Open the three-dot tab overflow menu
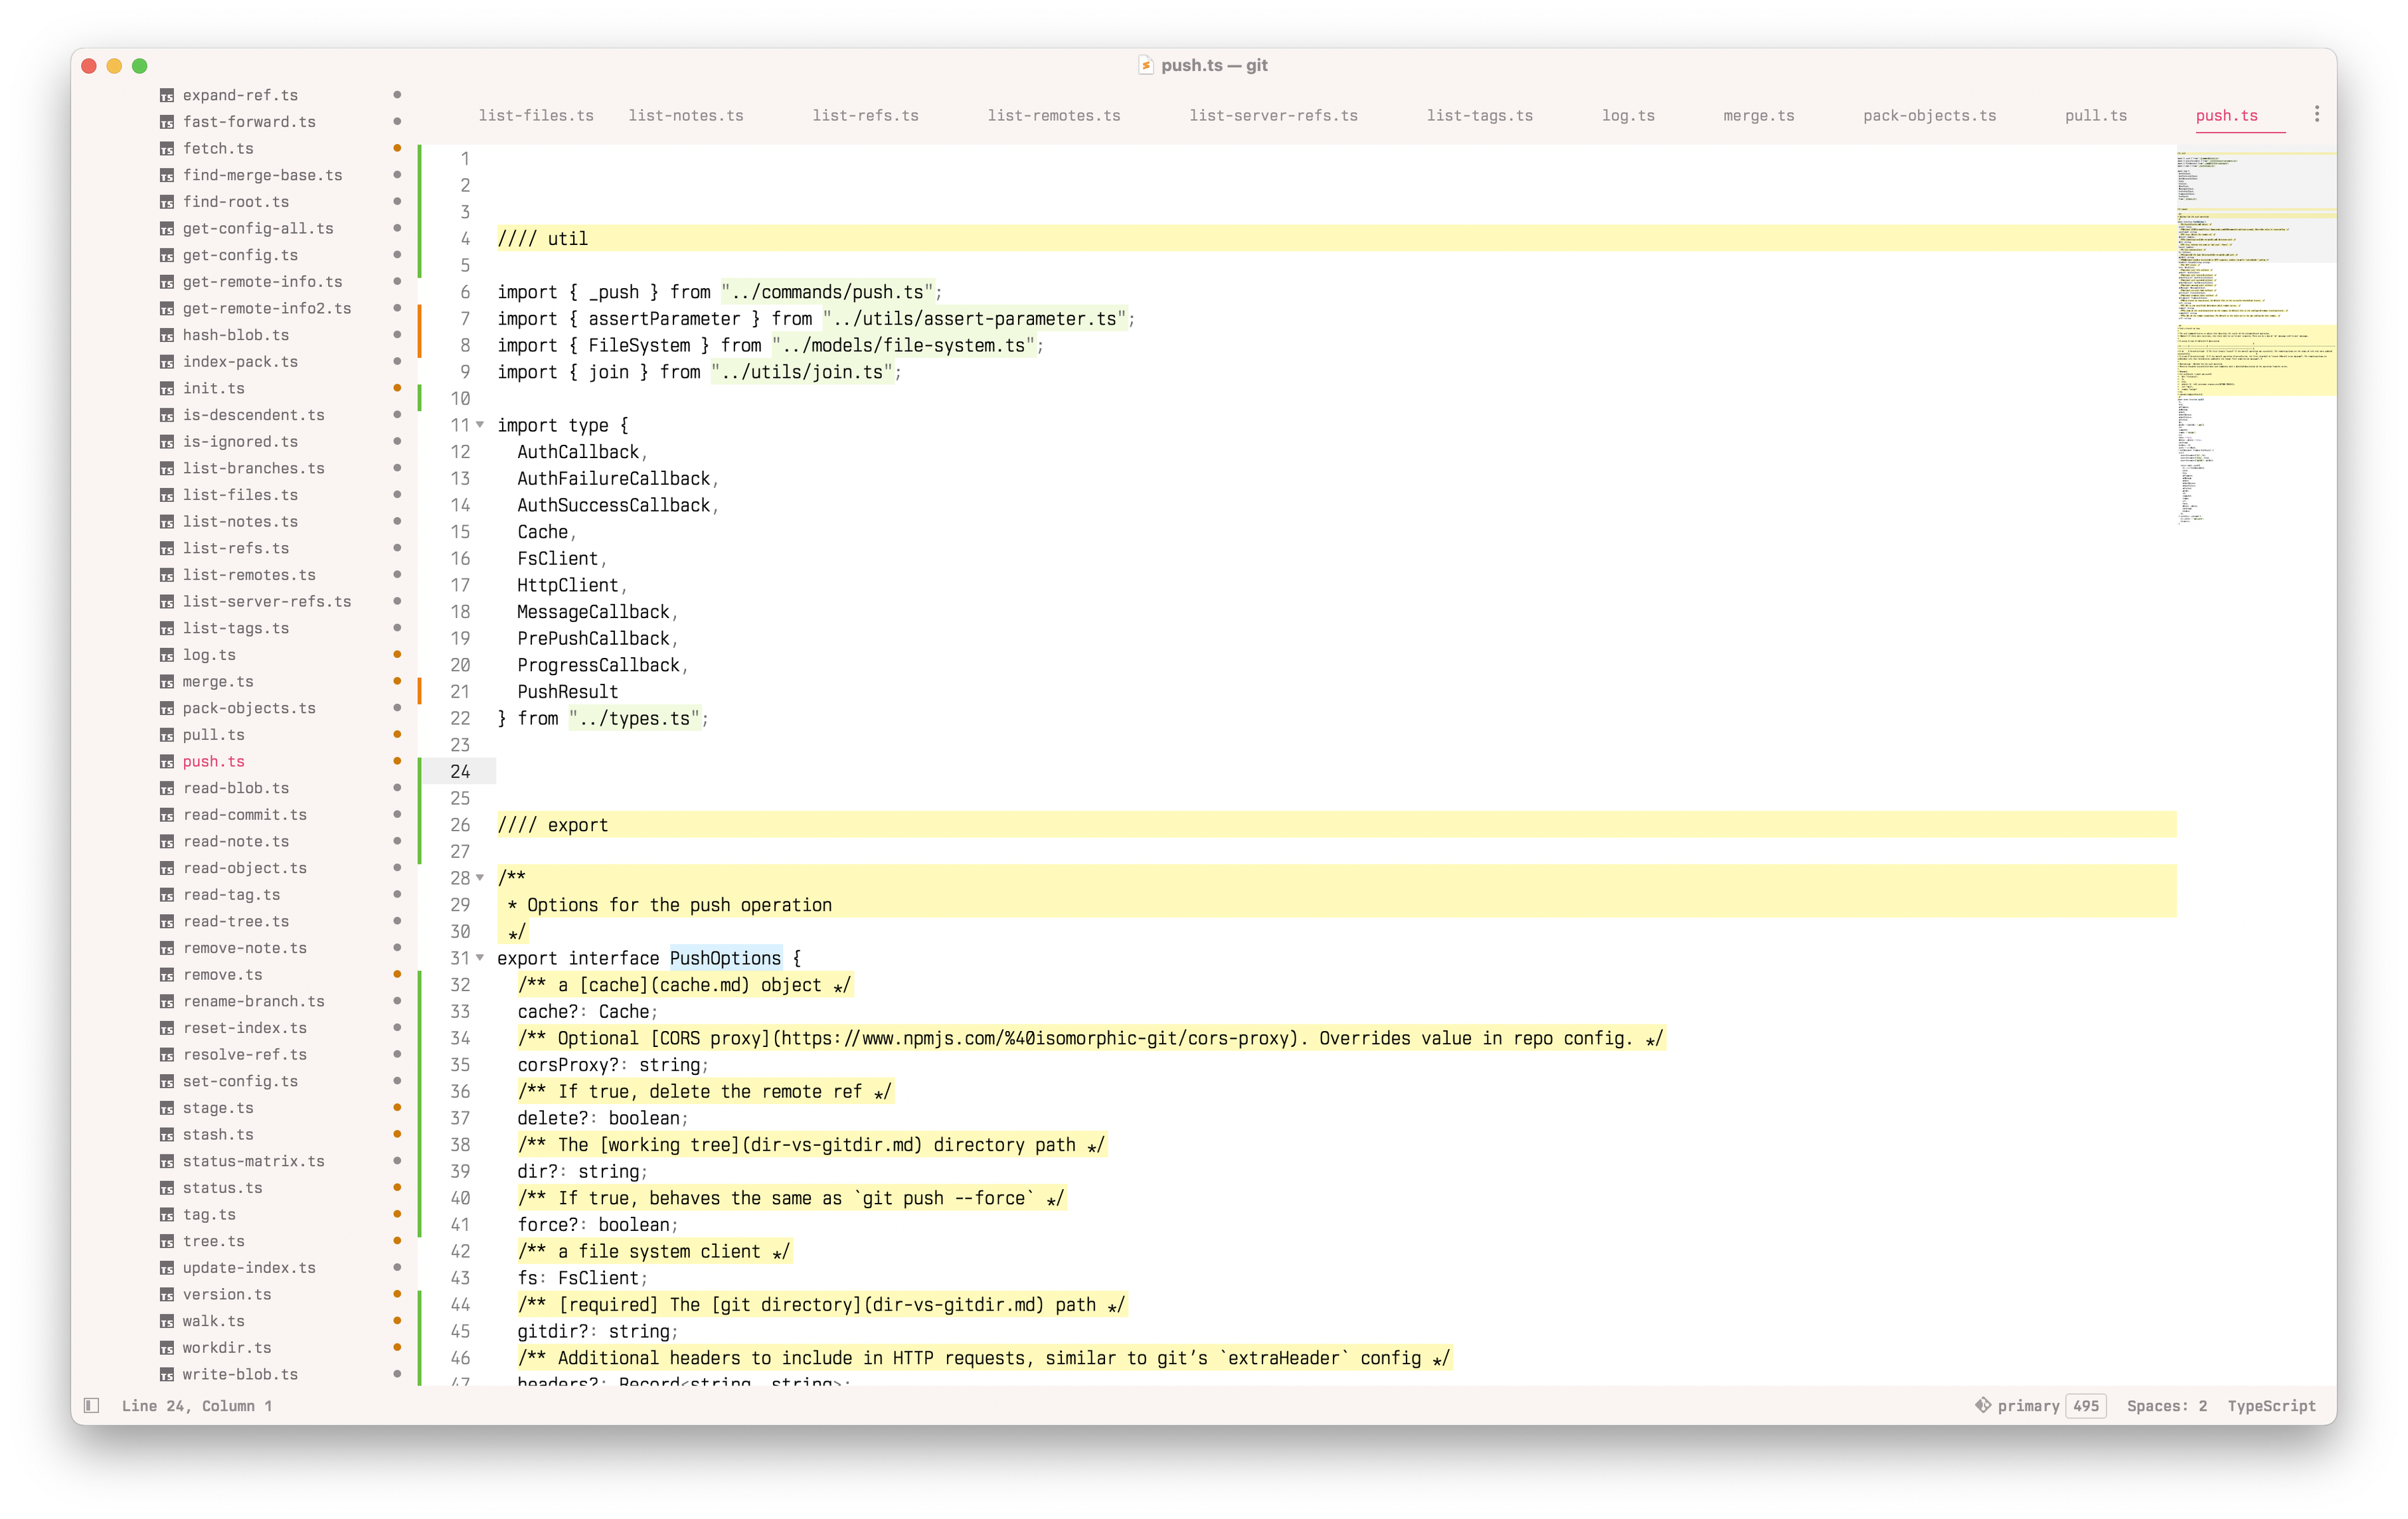Image resolution: width=2408 pixels, height=1519 pixels. (2316, 114)
